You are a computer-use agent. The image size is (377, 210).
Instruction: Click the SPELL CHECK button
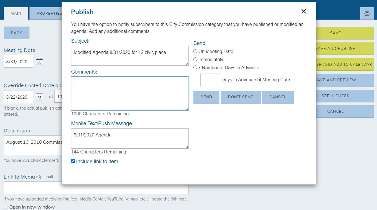coord(345,96)
